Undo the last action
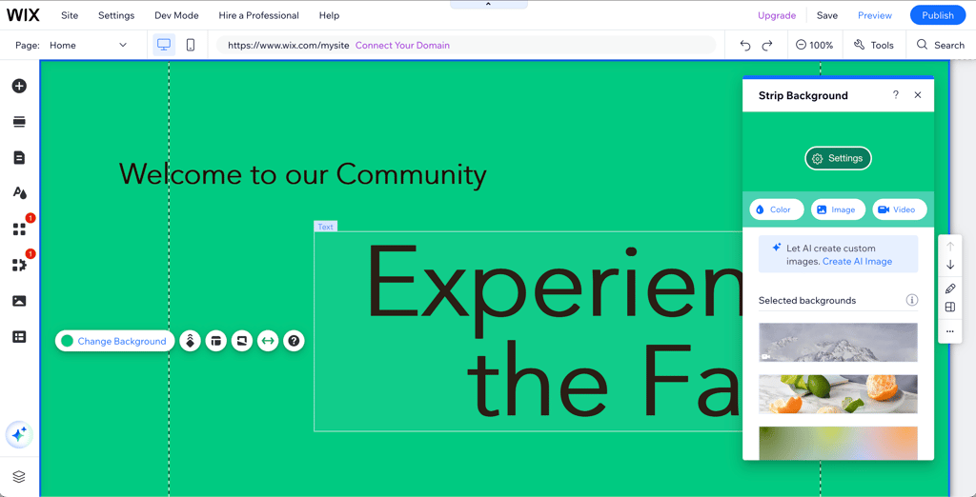This screenshot has width=976, height=497. click(745, 45)
